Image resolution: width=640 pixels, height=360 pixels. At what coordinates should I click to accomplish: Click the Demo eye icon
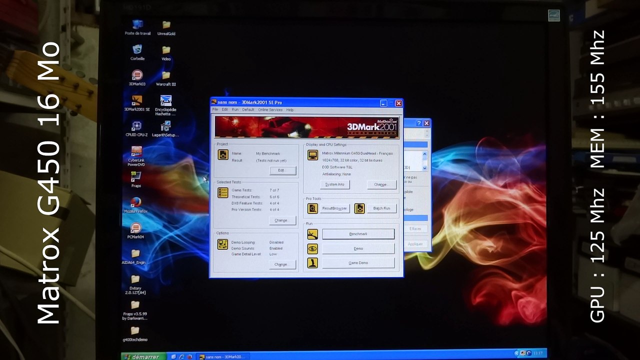pyautogui.click(x=312, y=248)
